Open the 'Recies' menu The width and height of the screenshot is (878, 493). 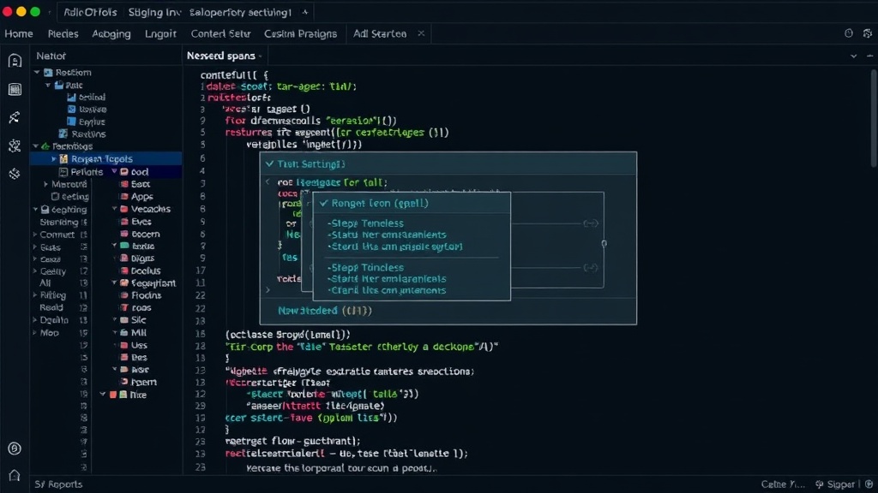[63, 33]
